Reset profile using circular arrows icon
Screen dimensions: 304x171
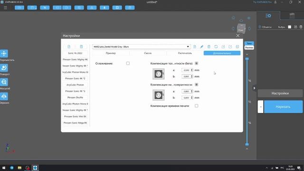pos(216,47)
